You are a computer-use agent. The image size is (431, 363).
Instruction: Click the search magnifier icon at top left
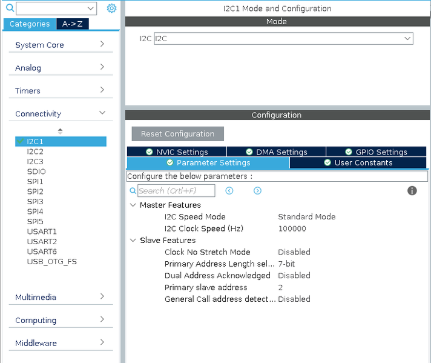9,8
